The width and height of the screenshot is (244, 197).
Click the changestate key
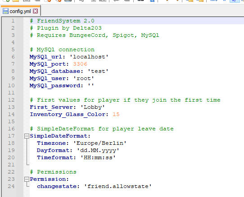[x=57, y=186]
